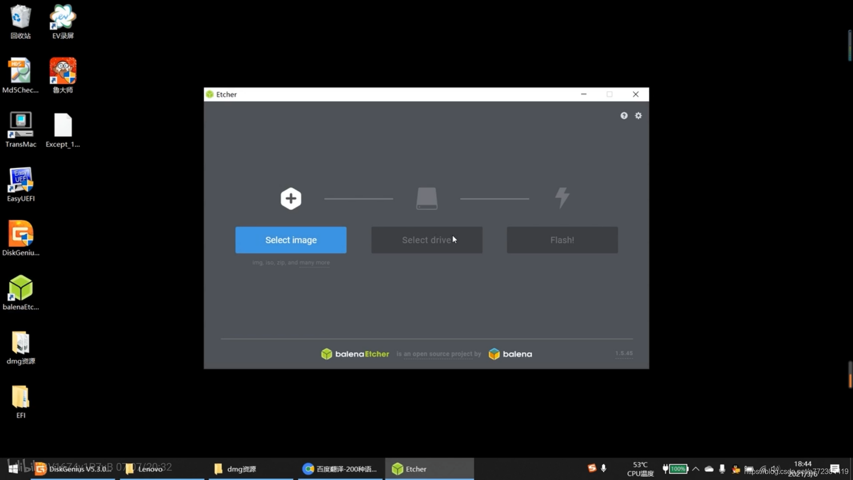Image resolution: width=853 pixels, height=480 pixels.
Task: Click the OneDrive cloud tray icon
Action: pos(709,468)
